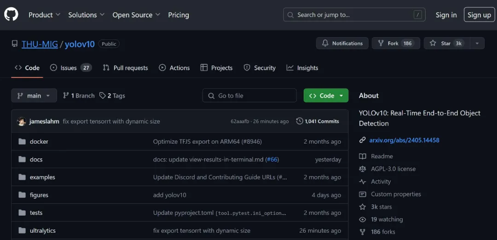
Task: Expand the Product menu in header
Action: coord(44,15)
